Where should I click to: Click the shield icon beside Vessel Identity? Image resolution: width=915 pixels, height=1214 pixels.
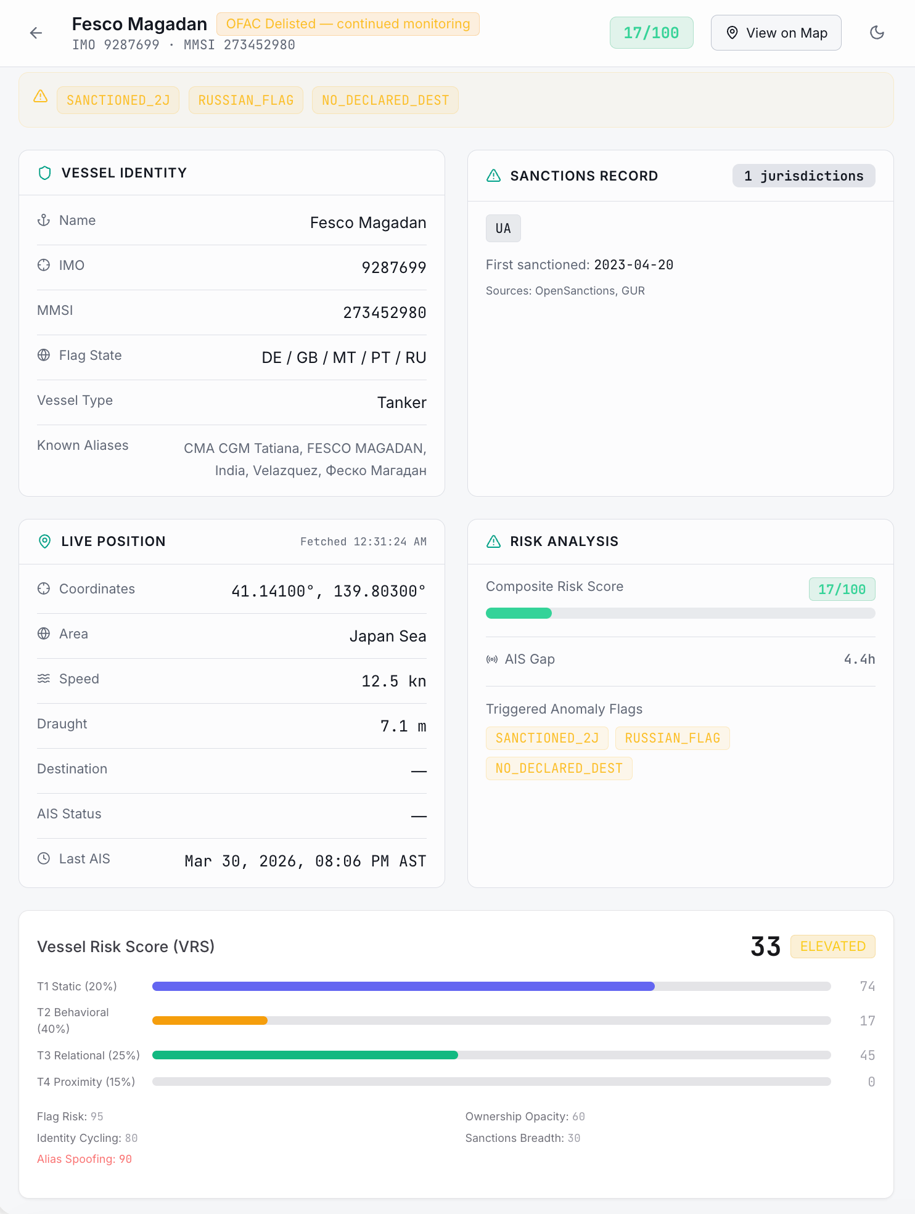click(x=44, y=173)
